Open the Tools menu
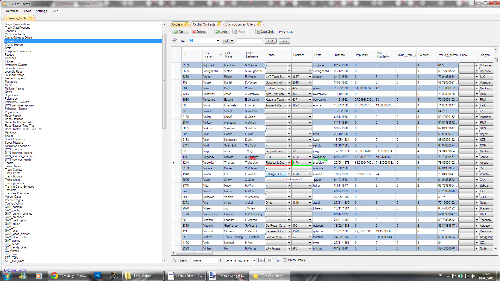The image size is (500, 281). pyautogui.click(x=27, y=11)
